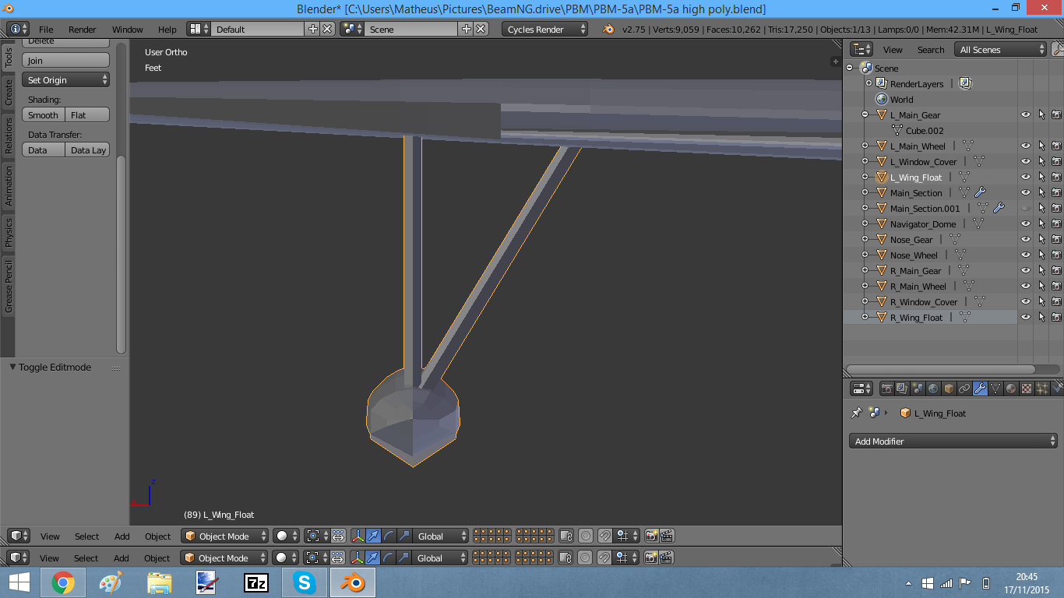Open the All Scenes display mode dropdown

click(x=1001, y=49)
